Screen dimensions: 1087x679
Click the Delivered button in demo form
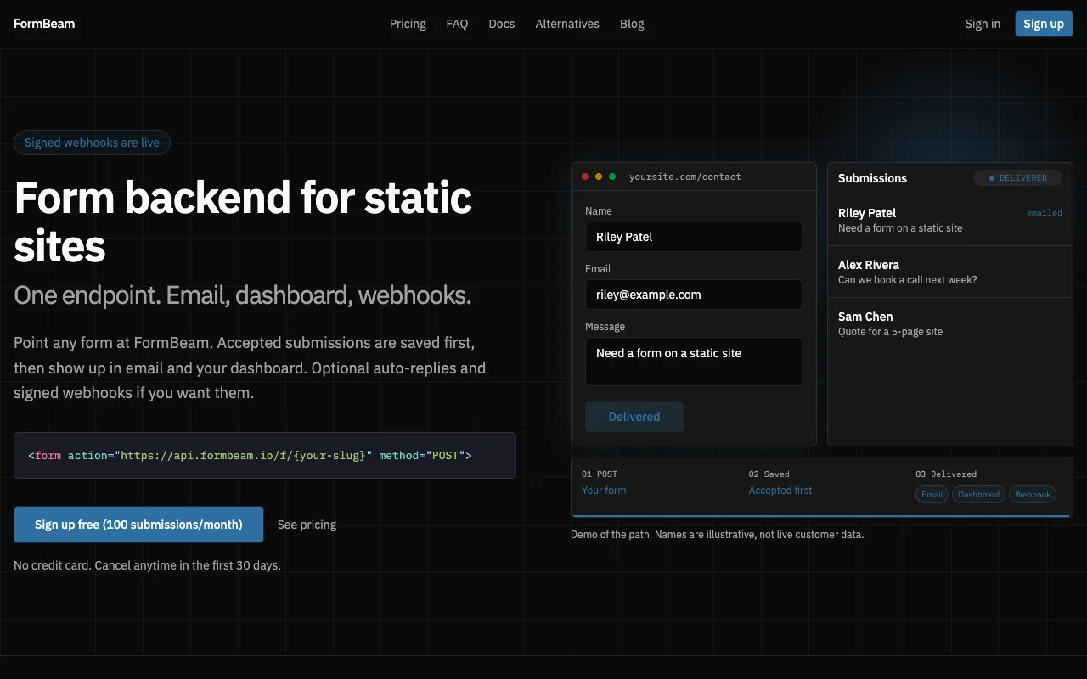coord(634,417)
